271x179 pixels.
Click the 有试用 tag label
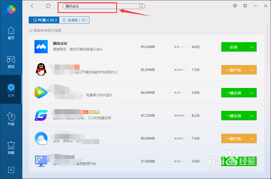94,112
